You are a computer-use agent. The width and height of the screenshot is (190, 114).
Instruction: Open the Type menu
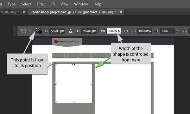tap(12, 4)
